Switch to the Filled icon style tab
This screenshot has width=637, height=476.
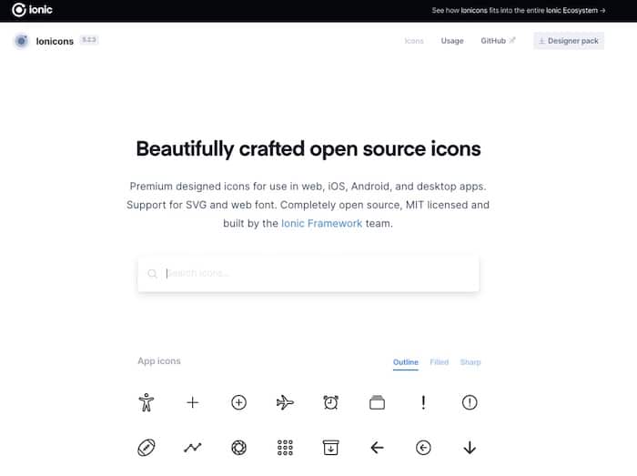pyautogui.click(x=440, y=362)
